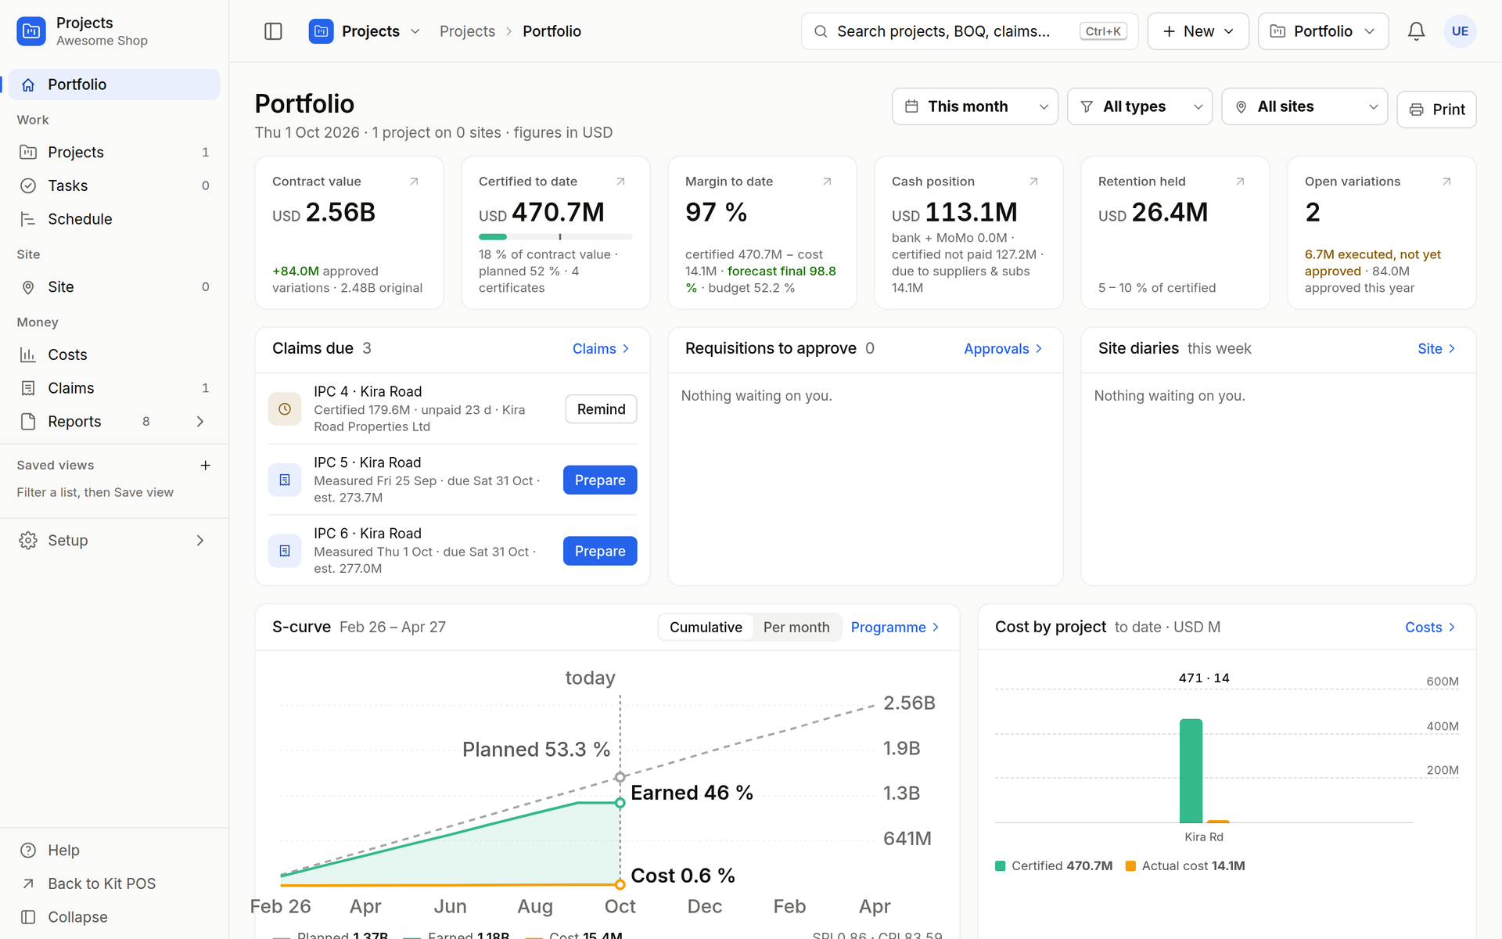The width and height of the screenshot is (1502, 939).
Task: Switch S-curve to Cumulative view
Action: (706, 628)
